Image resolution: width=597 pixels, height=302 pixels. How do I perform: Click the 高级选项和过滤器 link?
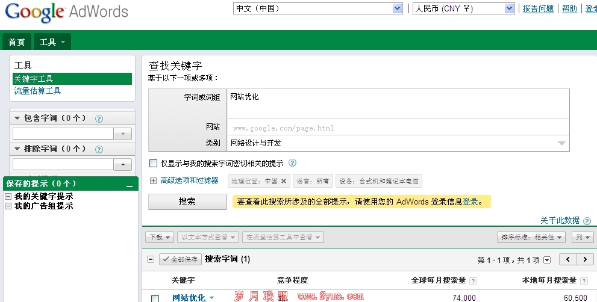tap(190, 180)
